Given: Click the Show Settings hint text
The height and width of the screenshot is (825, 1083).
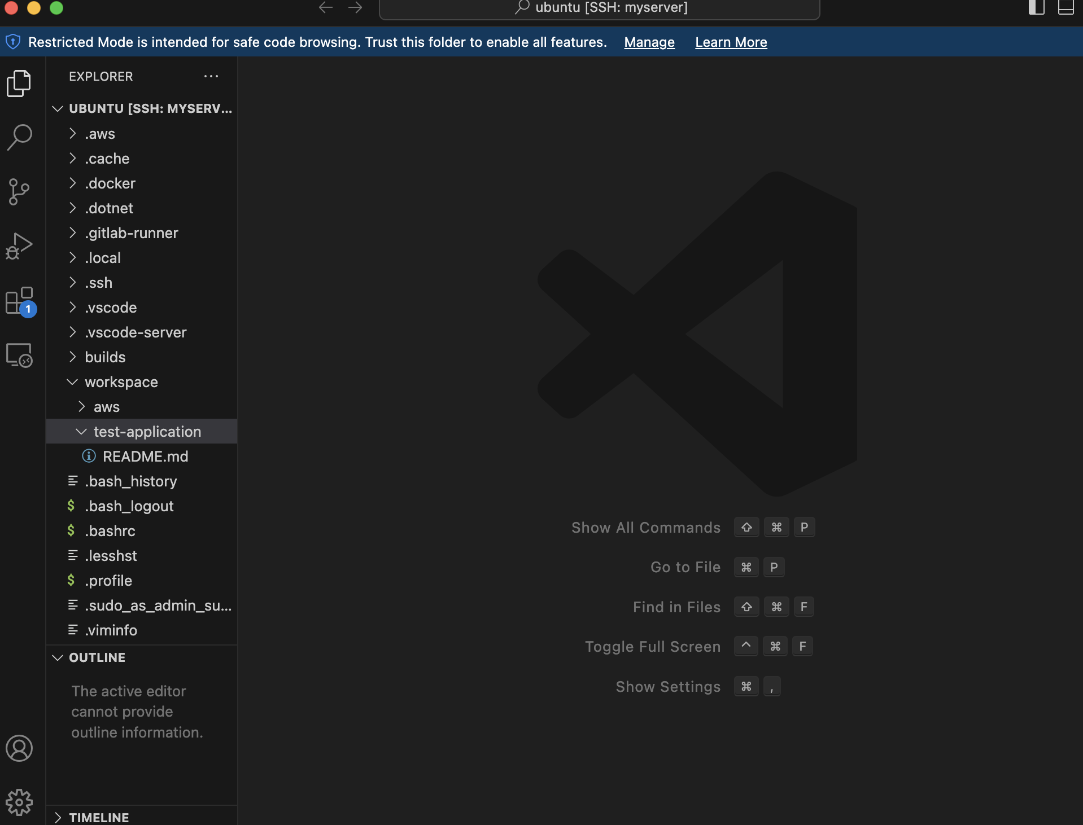Looking at the screenshot, I should 668,686.
